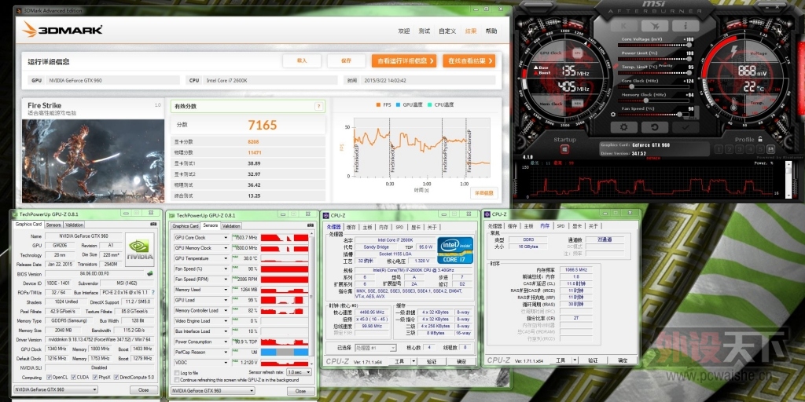Click the 3DMark logo
This screenshot has height=402, width=805.
pyautogui.click(x=63, y=30)
